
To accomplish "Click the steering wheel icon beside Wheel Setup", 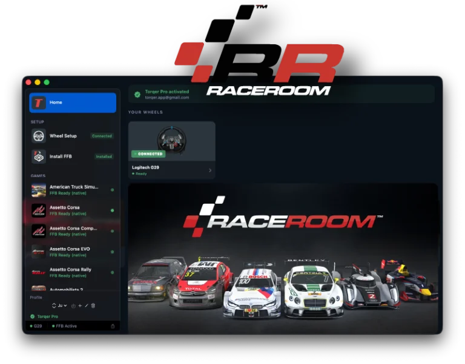I will coord(39,136).
